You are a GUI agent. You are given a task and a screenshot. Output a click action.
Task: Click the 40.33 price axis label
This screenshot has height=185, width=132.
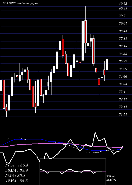(123, 8)
